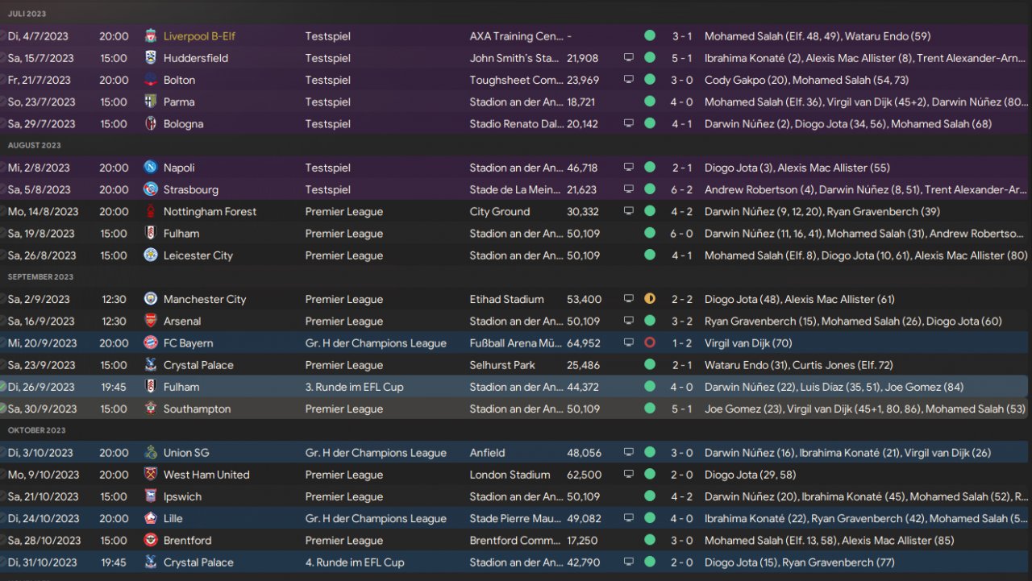Click the TV icon on the Bolton row
The width and height of the screenshot is (1032, 581).
(629, 80)
